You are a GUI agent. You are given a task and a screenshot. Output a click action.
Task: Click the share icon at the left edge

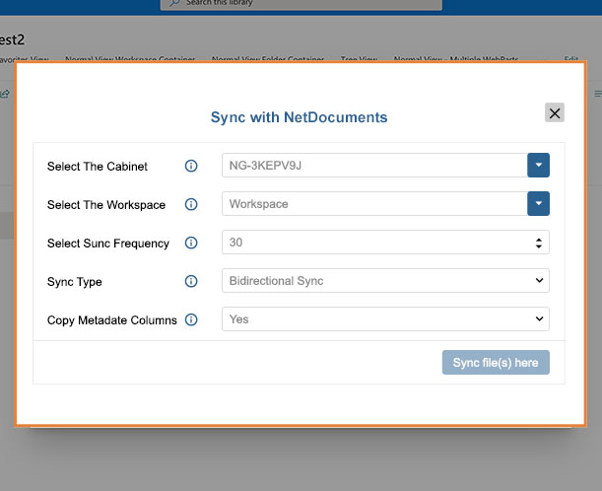pos(5,94)
